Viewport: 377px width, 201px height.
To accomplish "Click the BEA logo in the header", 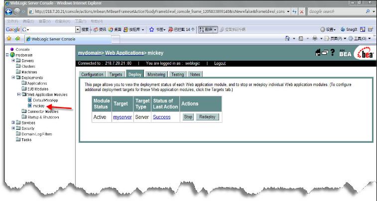I will [365, 53].
